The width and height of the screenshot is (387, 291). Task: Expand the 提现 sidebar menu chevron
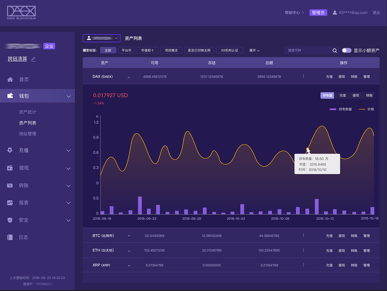[69, 168]
